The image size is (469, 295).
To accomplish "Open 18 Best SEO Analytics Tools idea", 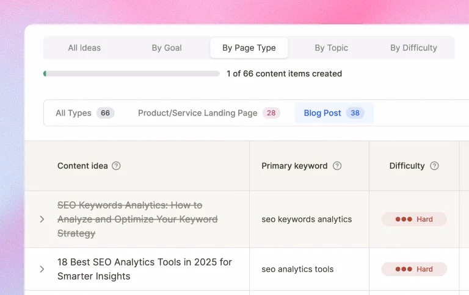I will point(144,269).
